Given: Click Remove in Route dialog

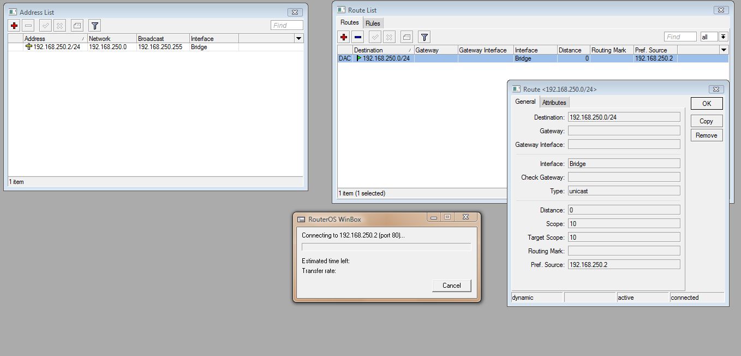Looking at the screenshot, I should tap(707, 135).
